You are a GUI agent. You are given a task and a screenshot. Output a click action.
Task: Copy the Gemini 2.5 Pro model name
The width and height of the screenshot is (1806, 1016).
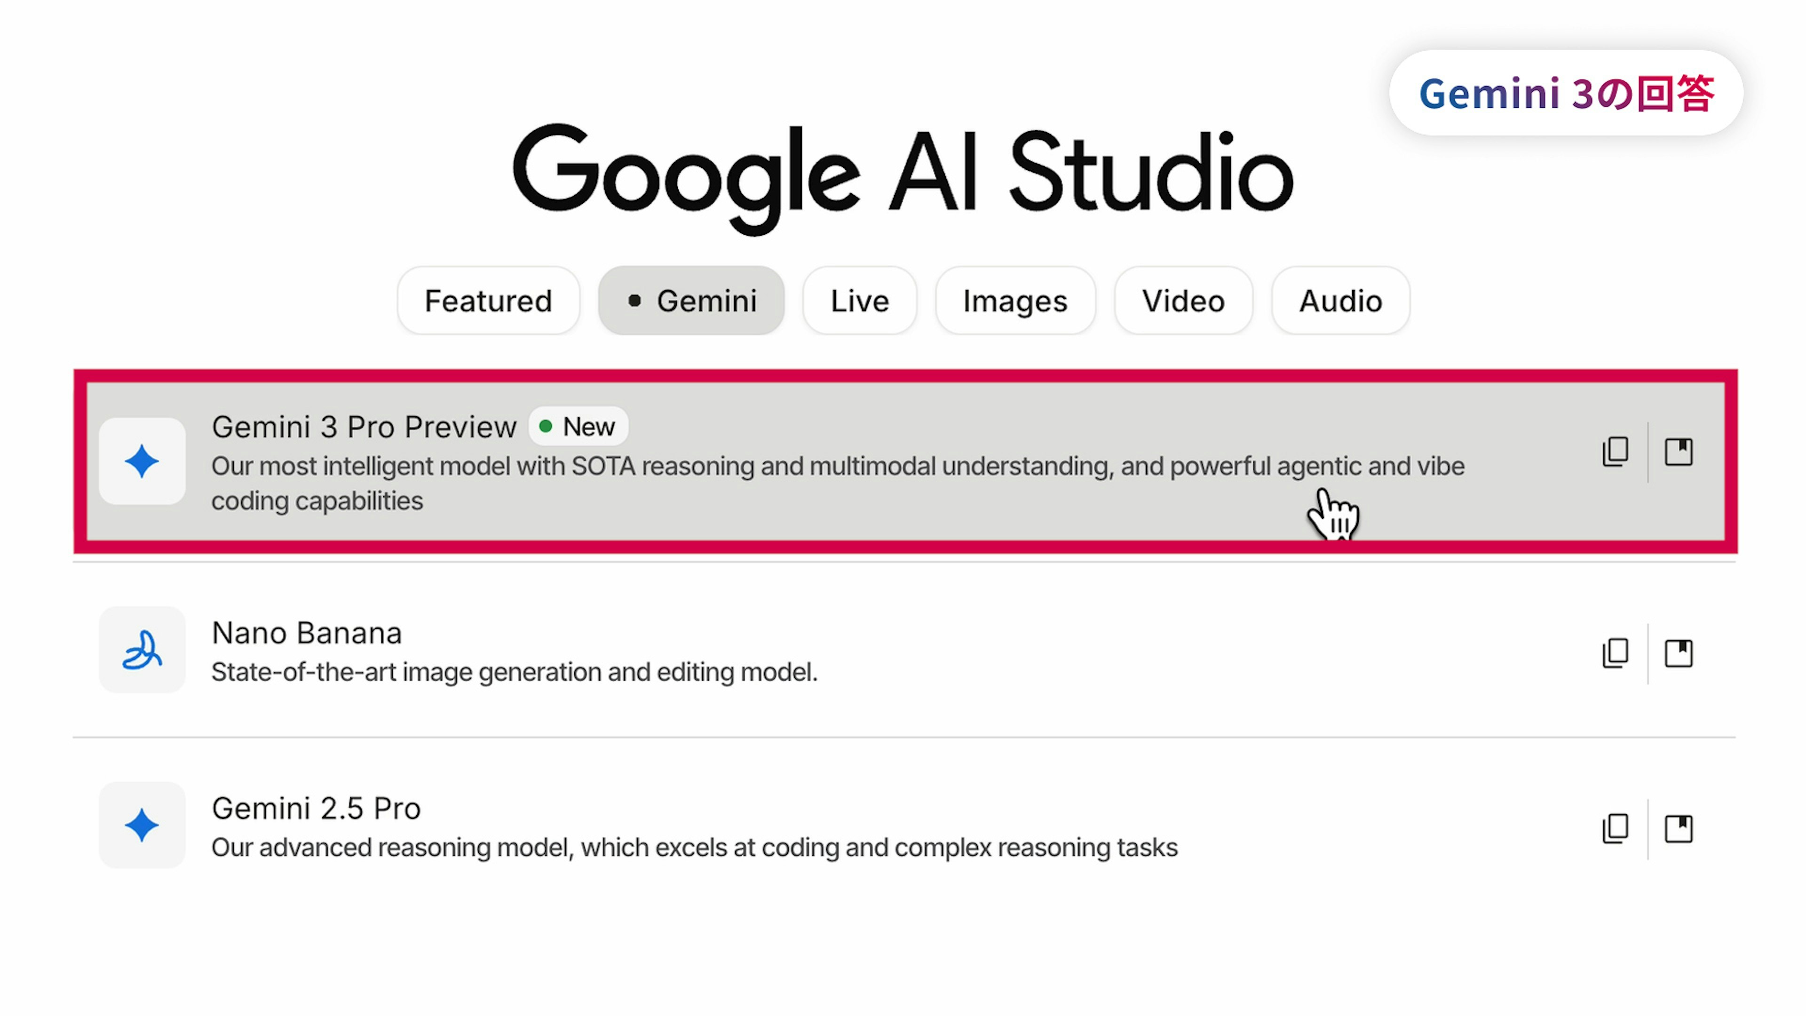pyautogui.click(x=1616, y=829)
